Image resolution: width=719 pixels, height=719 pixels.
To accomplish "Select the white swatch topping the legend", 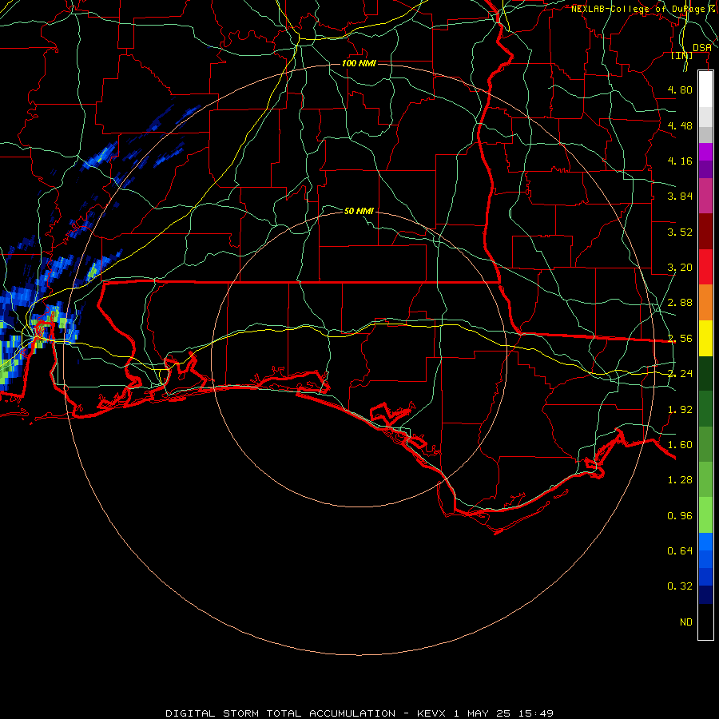I will tap(705, 89).
